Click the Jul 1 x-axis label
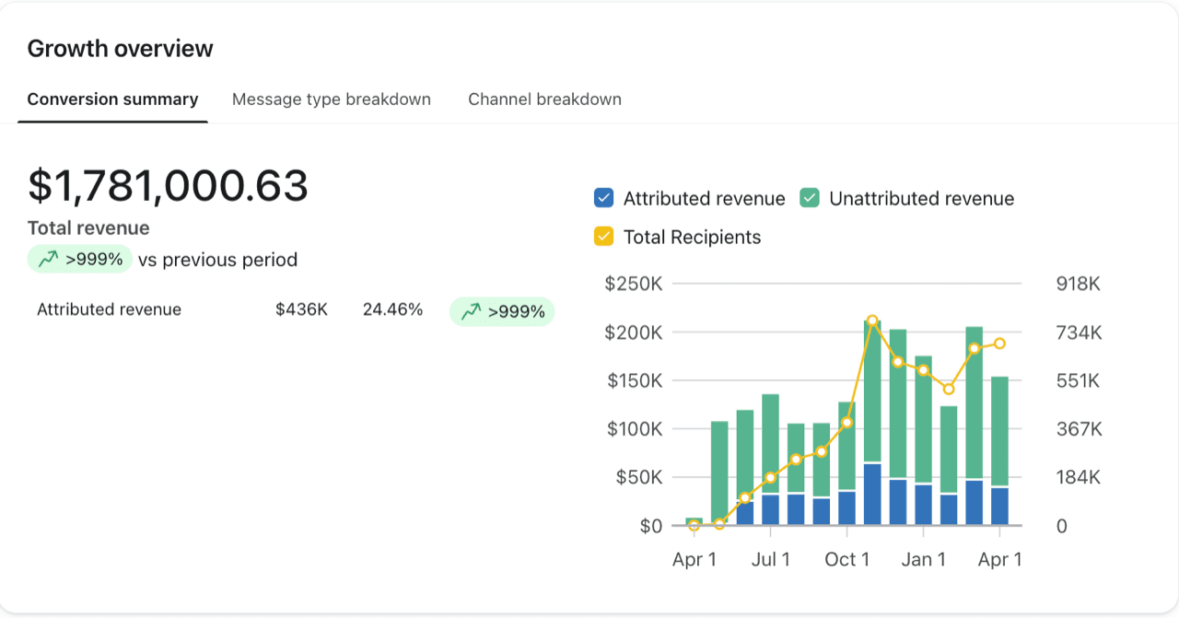Image resolution: width=1179 pixels, height=618 pixels. click(770, 559)
